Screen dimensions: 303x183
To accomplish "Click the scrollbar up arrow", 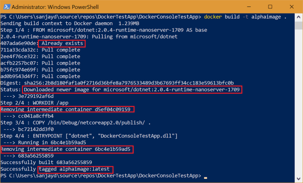I will 298,17.
